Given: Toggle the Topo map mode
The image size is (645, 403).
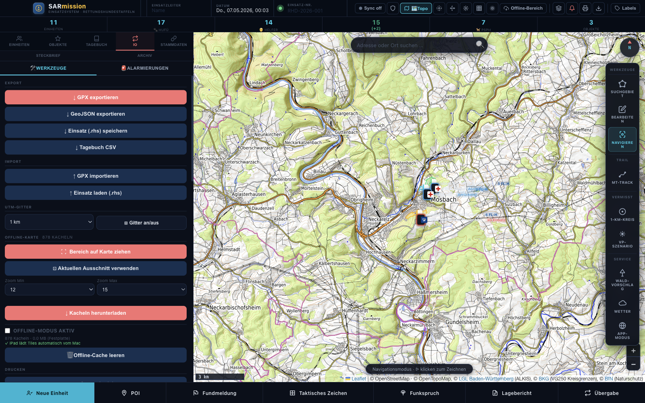Looking at the screenshot, I should coord(416,8).
